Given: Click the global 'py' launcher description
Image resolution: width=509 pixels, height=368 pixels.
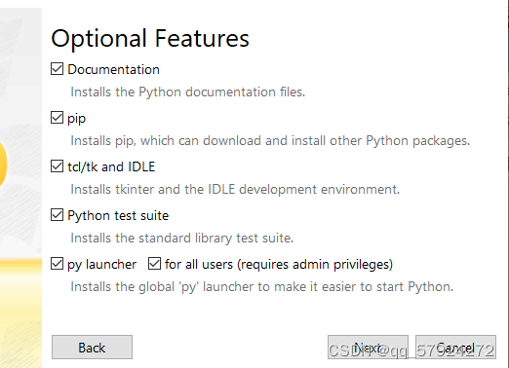Looking at the screenshot, I should pyautogui.click(x=262, y=287).
